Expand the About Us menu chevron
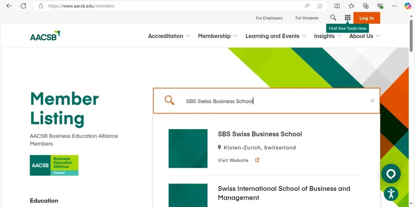 pyautogui.click(x=378, y=36)
